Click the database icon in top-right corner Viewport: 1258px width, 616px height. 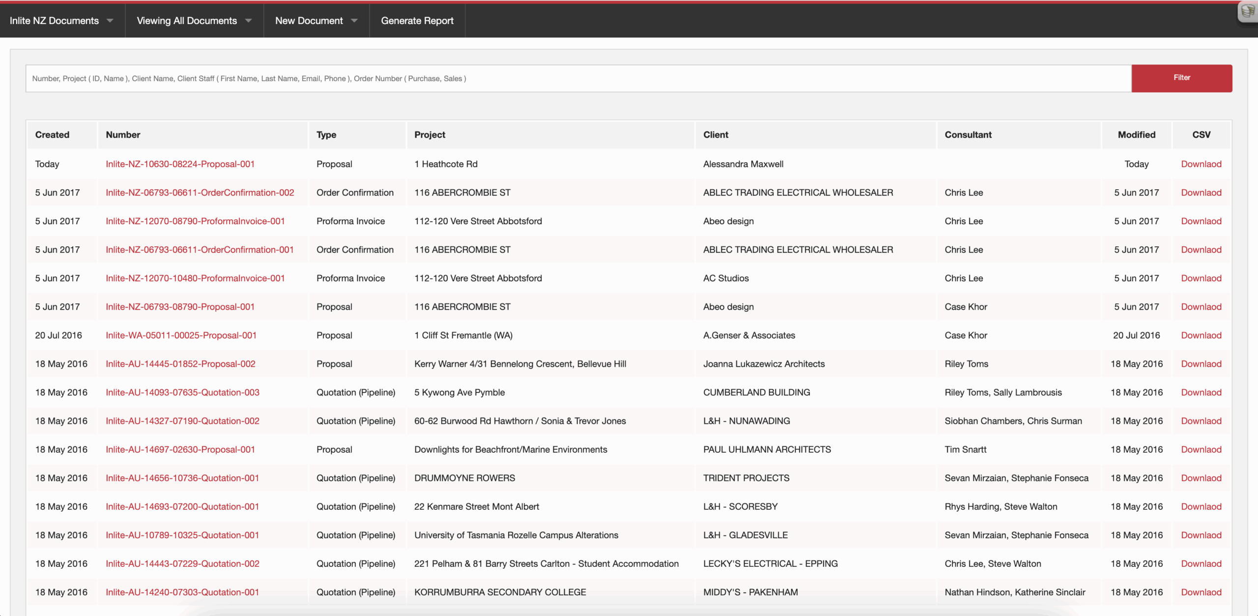pos(1248,11)
